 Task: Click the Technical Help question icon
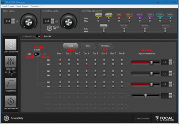pyautogui.click(x=6, y=118)
